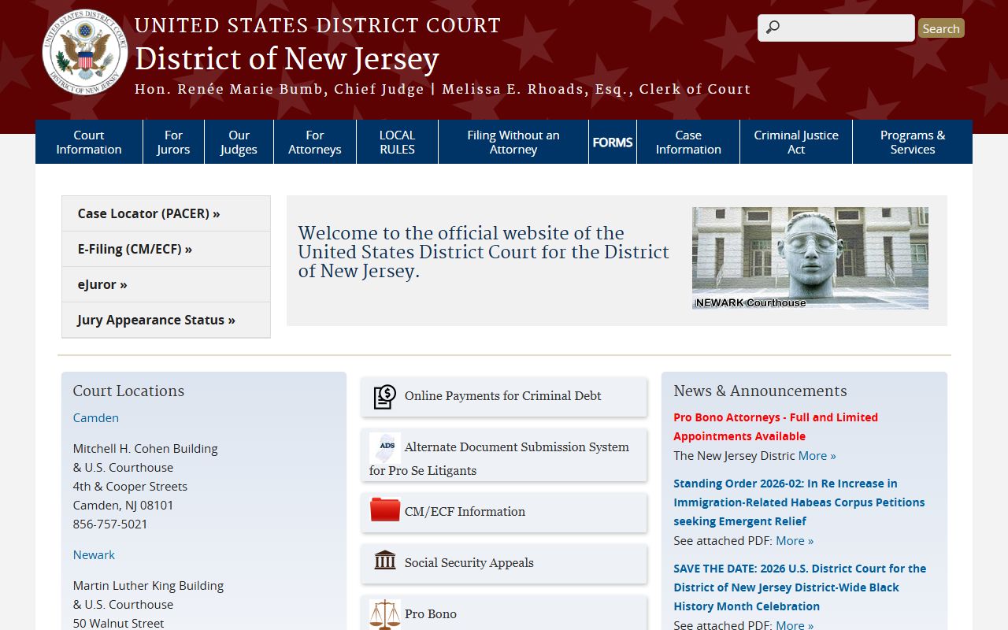
Task: Open Online Payments for Criminal Debt
Action: (504, 397)
